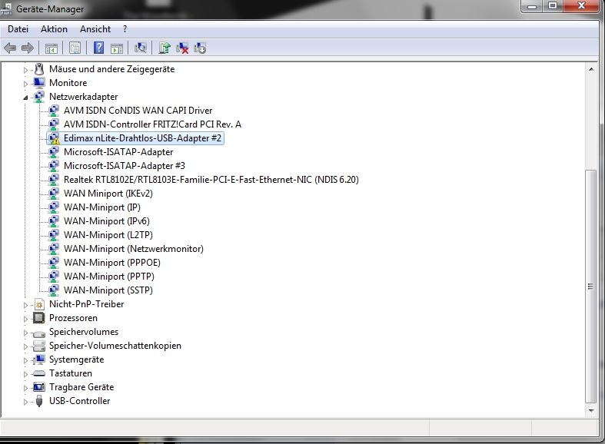The width and height of the screenshot is (605, 444).
Task: Expand the Tastaturen node
Action: click(x=25, y=374)
